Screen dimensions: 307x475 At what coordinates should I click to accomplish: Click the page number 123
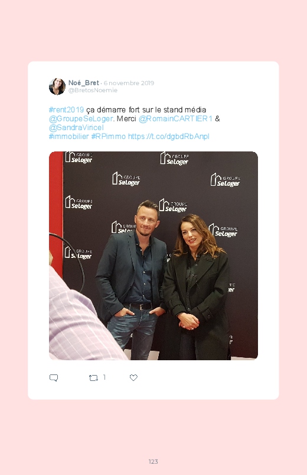(x=153, y=461)
